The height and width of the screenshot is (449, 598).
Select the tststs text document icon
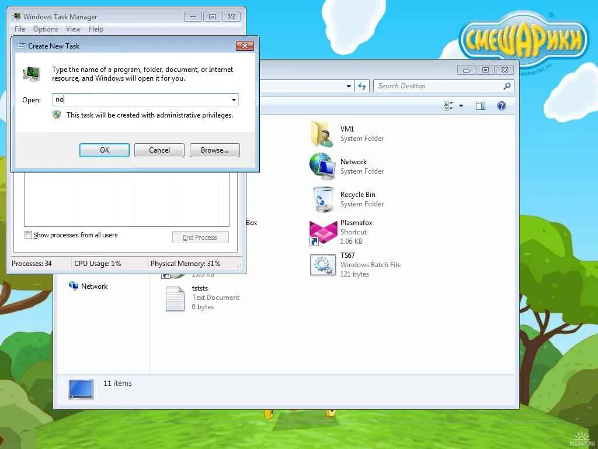tap(175, 299)
